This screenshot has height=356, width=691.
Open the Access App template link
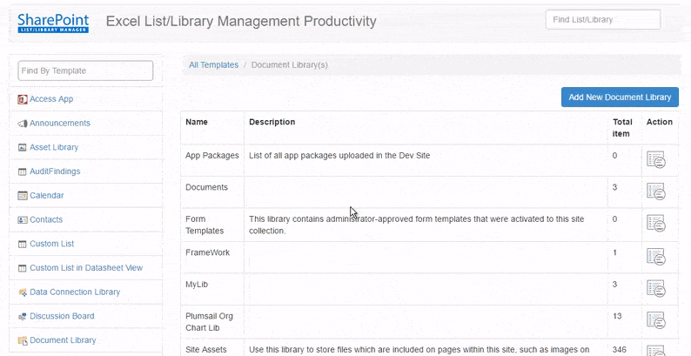click(51, 99)
